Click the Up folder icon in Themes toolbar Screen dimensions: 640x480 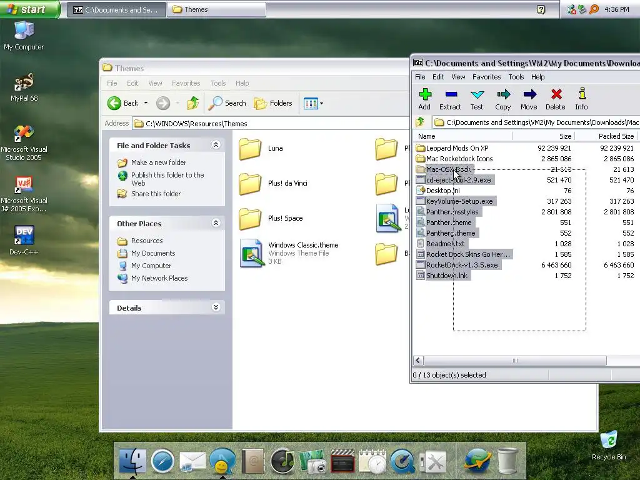click(x=193, y=103)
